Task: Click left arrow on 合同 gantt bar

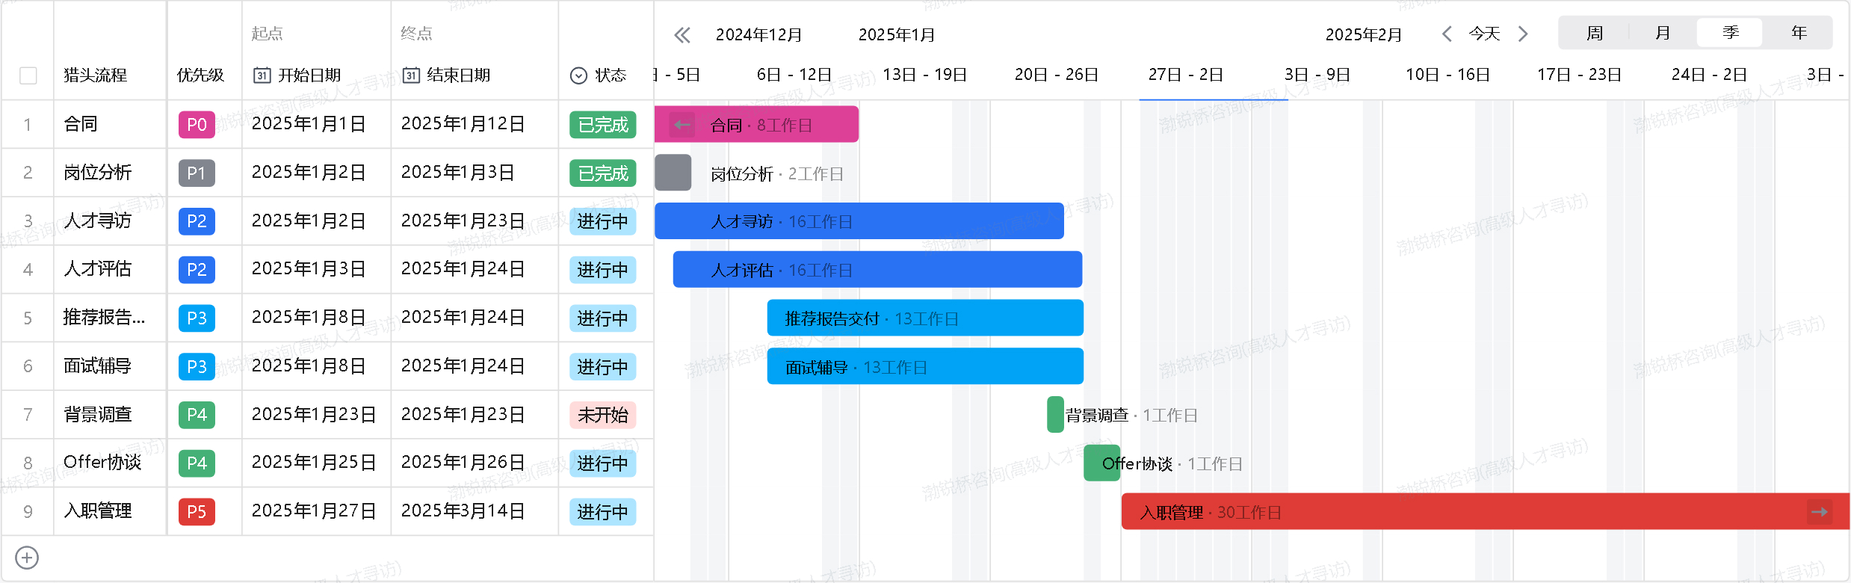Action: [682, 125]
